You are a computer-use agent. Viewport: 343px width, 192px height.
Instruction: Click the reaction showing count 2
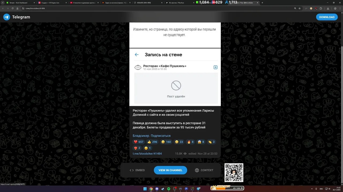click(x=137, y=148)
